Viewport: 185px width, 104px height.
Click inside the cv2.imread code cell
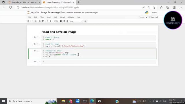(x=98, y=45)
